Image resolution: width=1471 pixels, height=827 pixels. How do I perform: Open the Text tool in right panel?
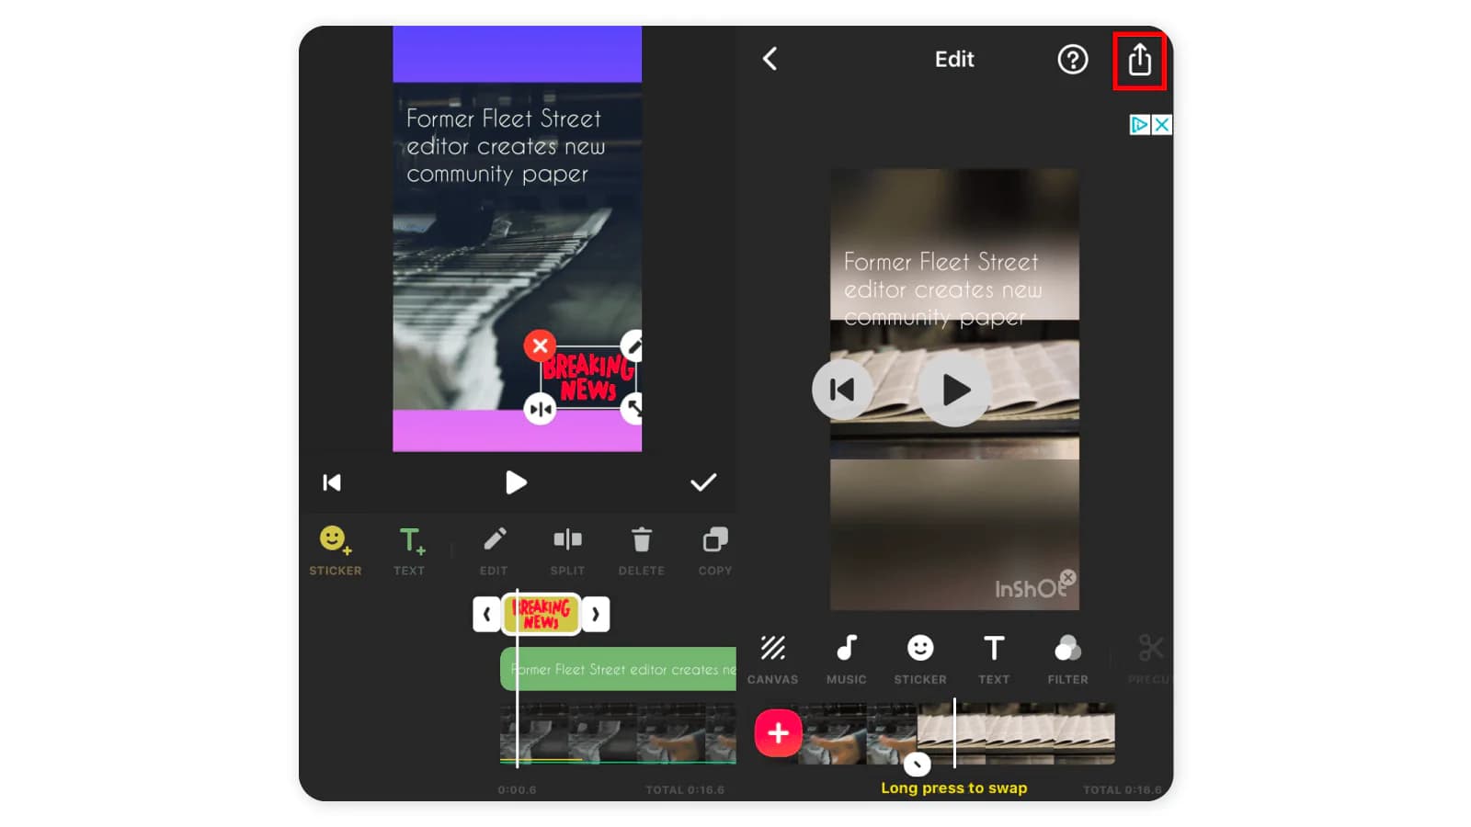994,660
